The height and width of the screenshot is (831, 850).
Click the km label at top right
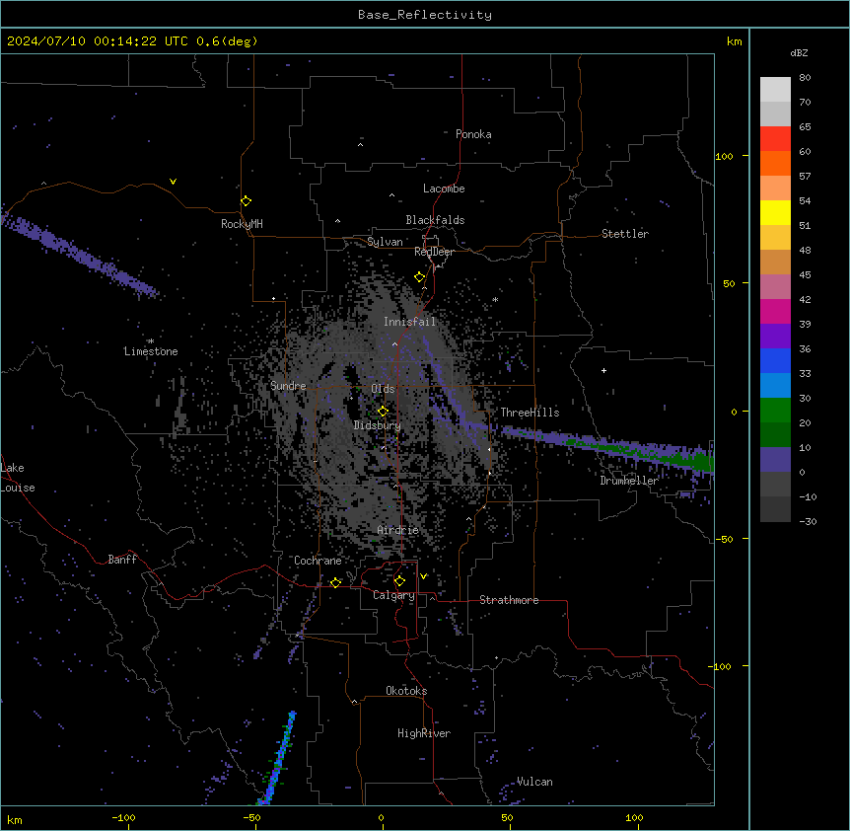pos(734,41)
